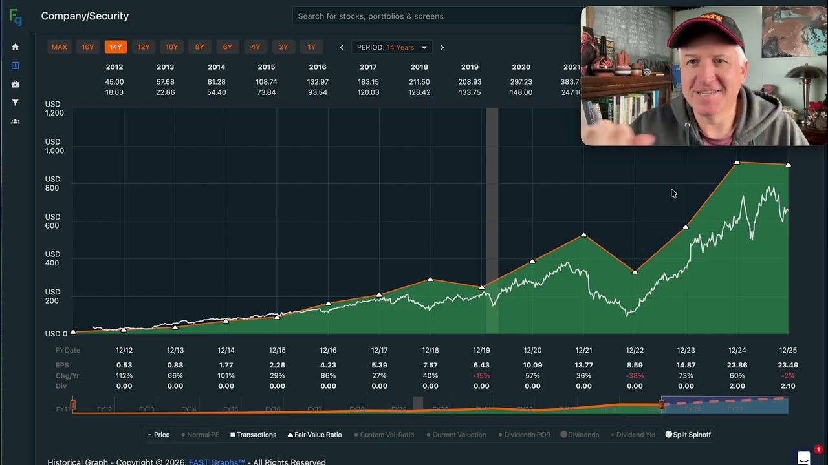Select the MAX time range
828x465 pixels.
point(59,47)
